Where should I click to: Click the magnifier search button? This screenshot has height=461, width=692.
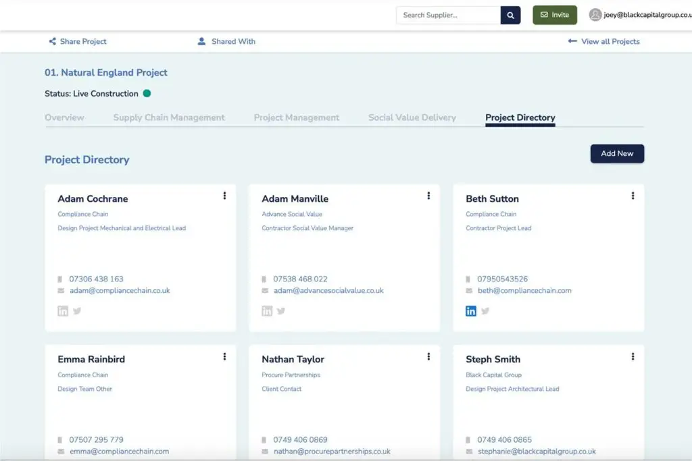click(x=510, y=15)
